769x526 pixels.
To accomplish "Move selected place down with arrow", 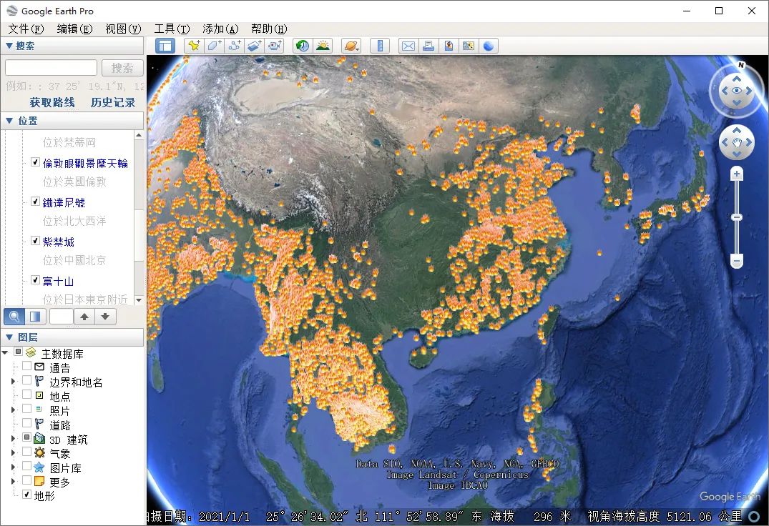I will click(105, 317).
